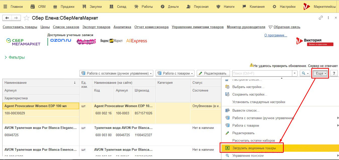
Task: Open the Работа с товаром dropdown
Action: (x=175, y=73)
